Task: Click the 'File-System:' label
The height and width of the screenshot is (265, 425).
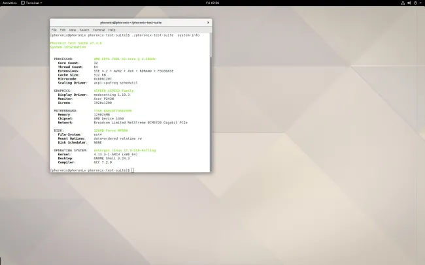Action: coord(70,134)
